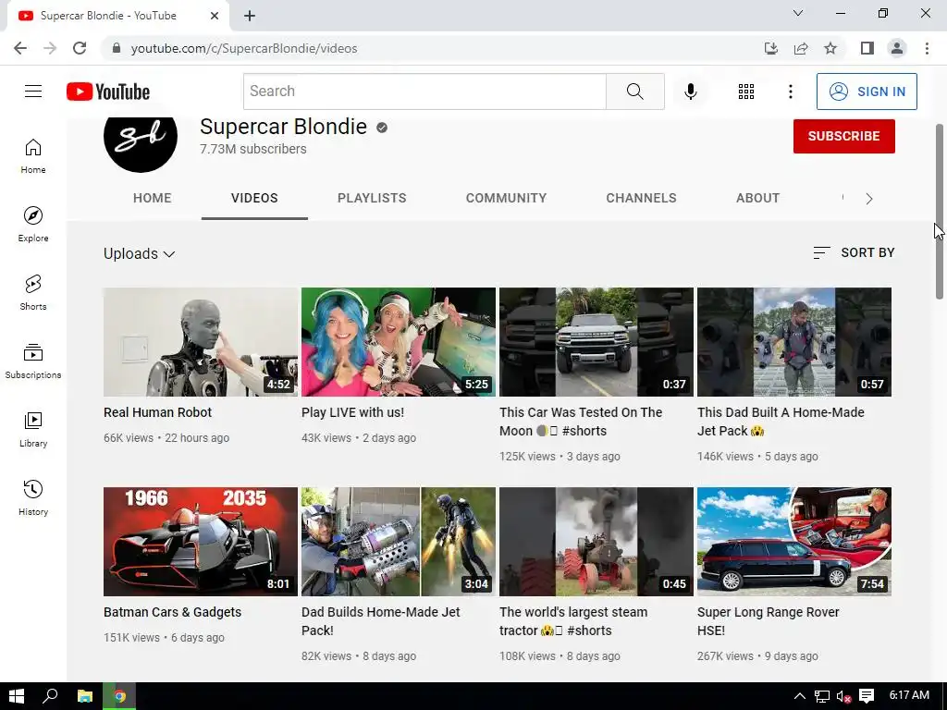
Task: Switch to the ABOUT tab
Action: (758, 198)
